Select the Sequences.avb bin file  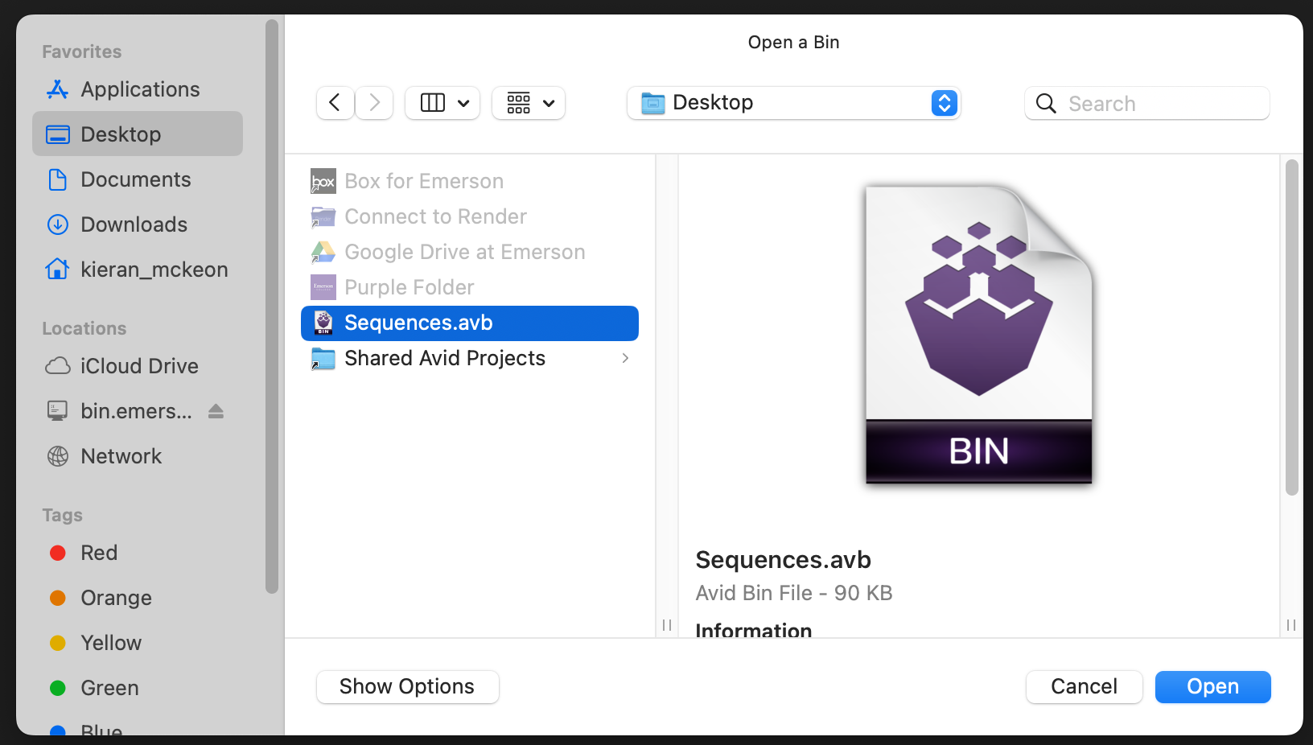click(x=470, y=323)
